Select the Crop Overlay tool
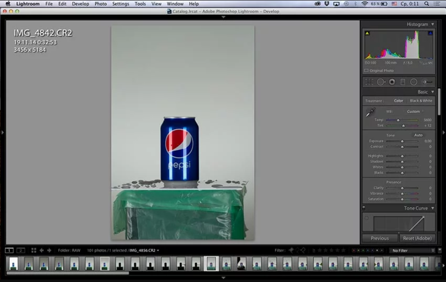 pyautogui.click(x=369, y=82)
